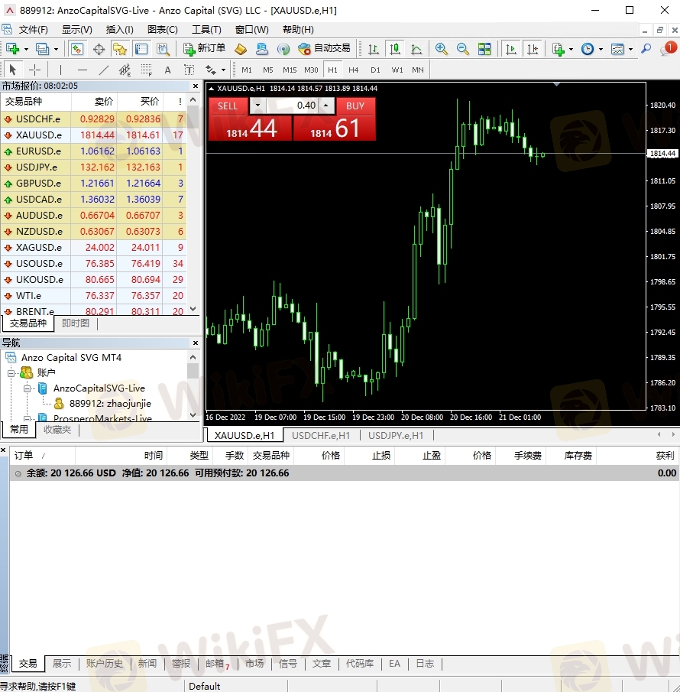
Task: Click the 0.40 volume input field
Action: pyautogui.click(x=292, y=106)
